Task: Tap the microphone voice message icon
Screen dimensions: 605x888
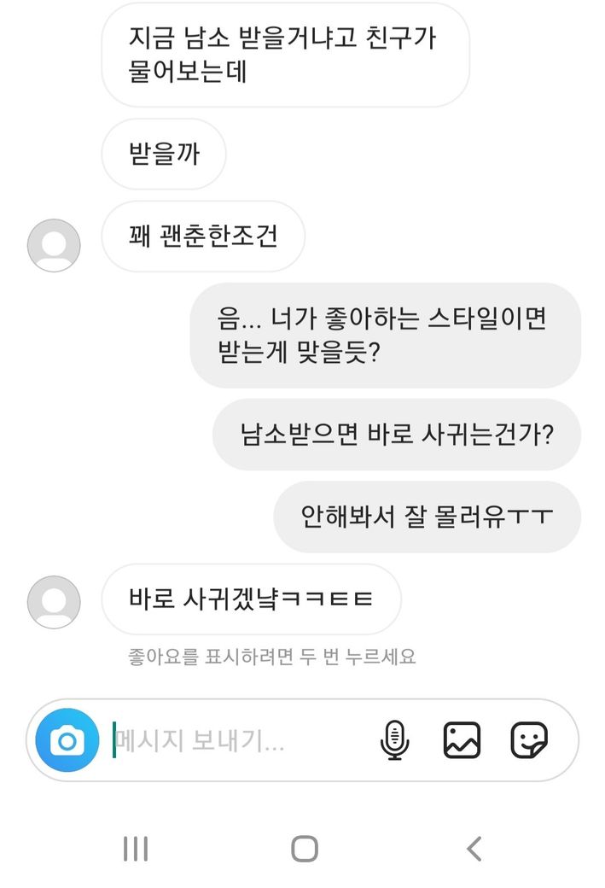Action: (x=394, y=740)
